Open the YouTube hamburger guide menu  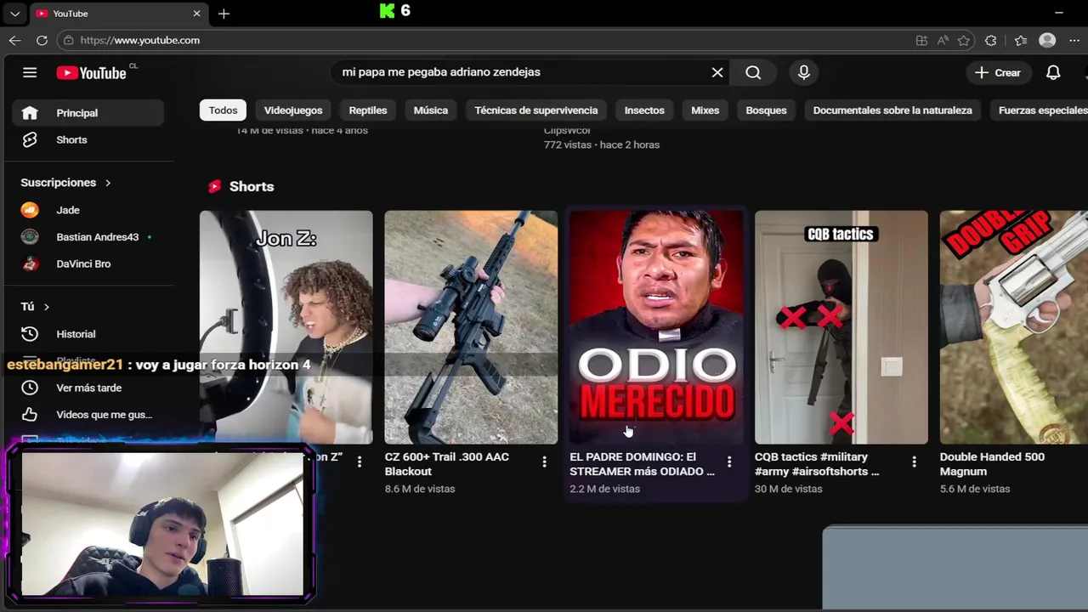(30, 72)
